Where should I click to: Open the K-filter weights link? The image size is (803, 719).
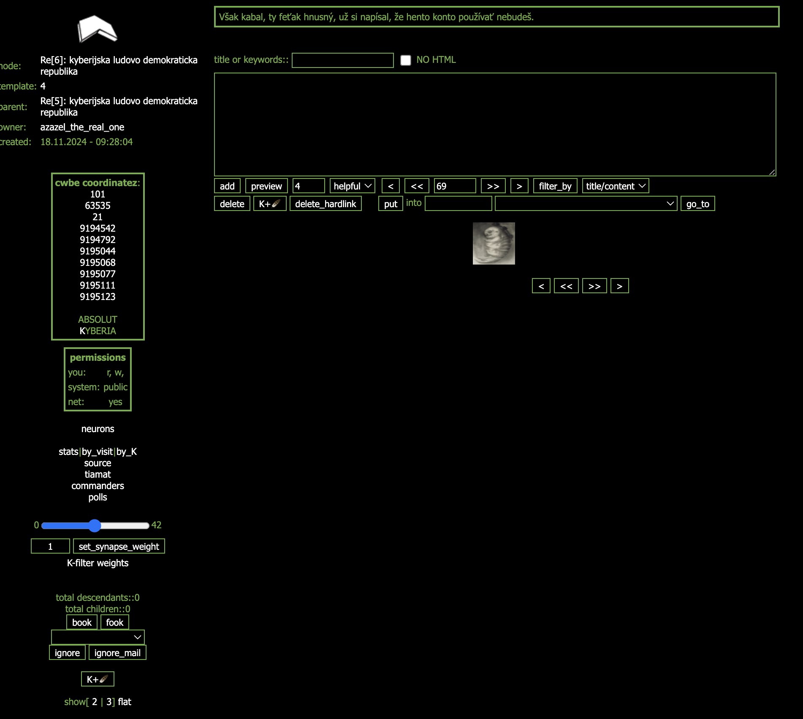(98, 563)
